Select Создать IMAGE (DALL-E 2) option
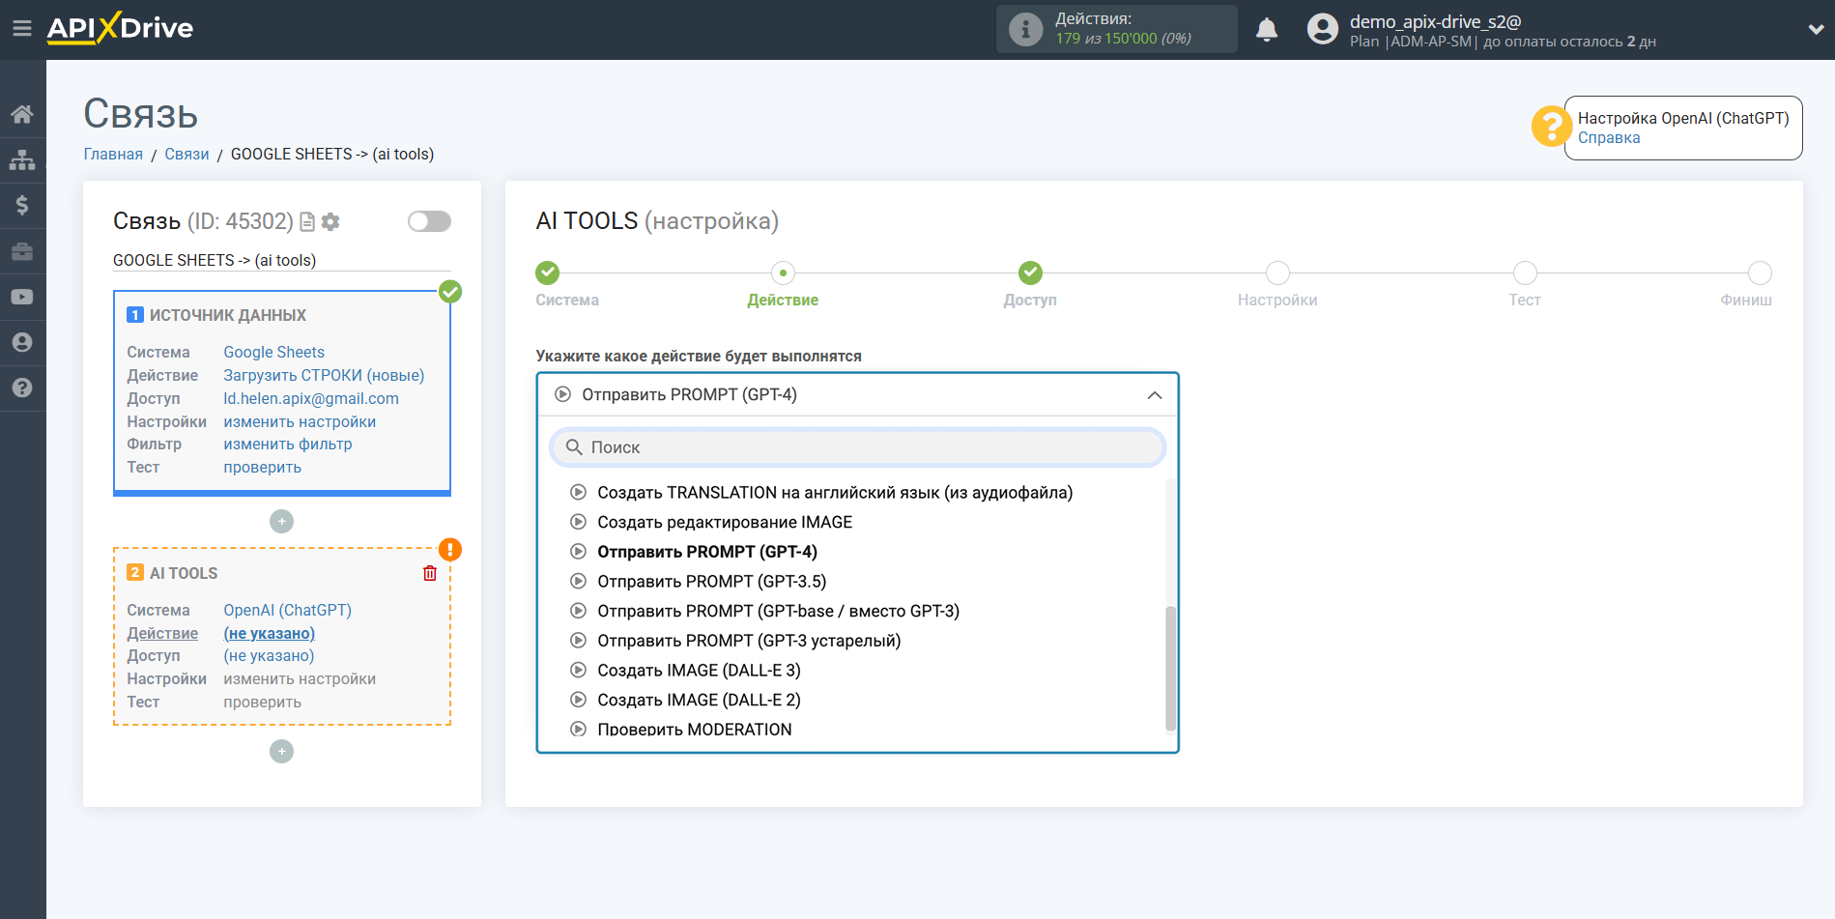This screenshot has height=919, width=1835. [699, 701]
